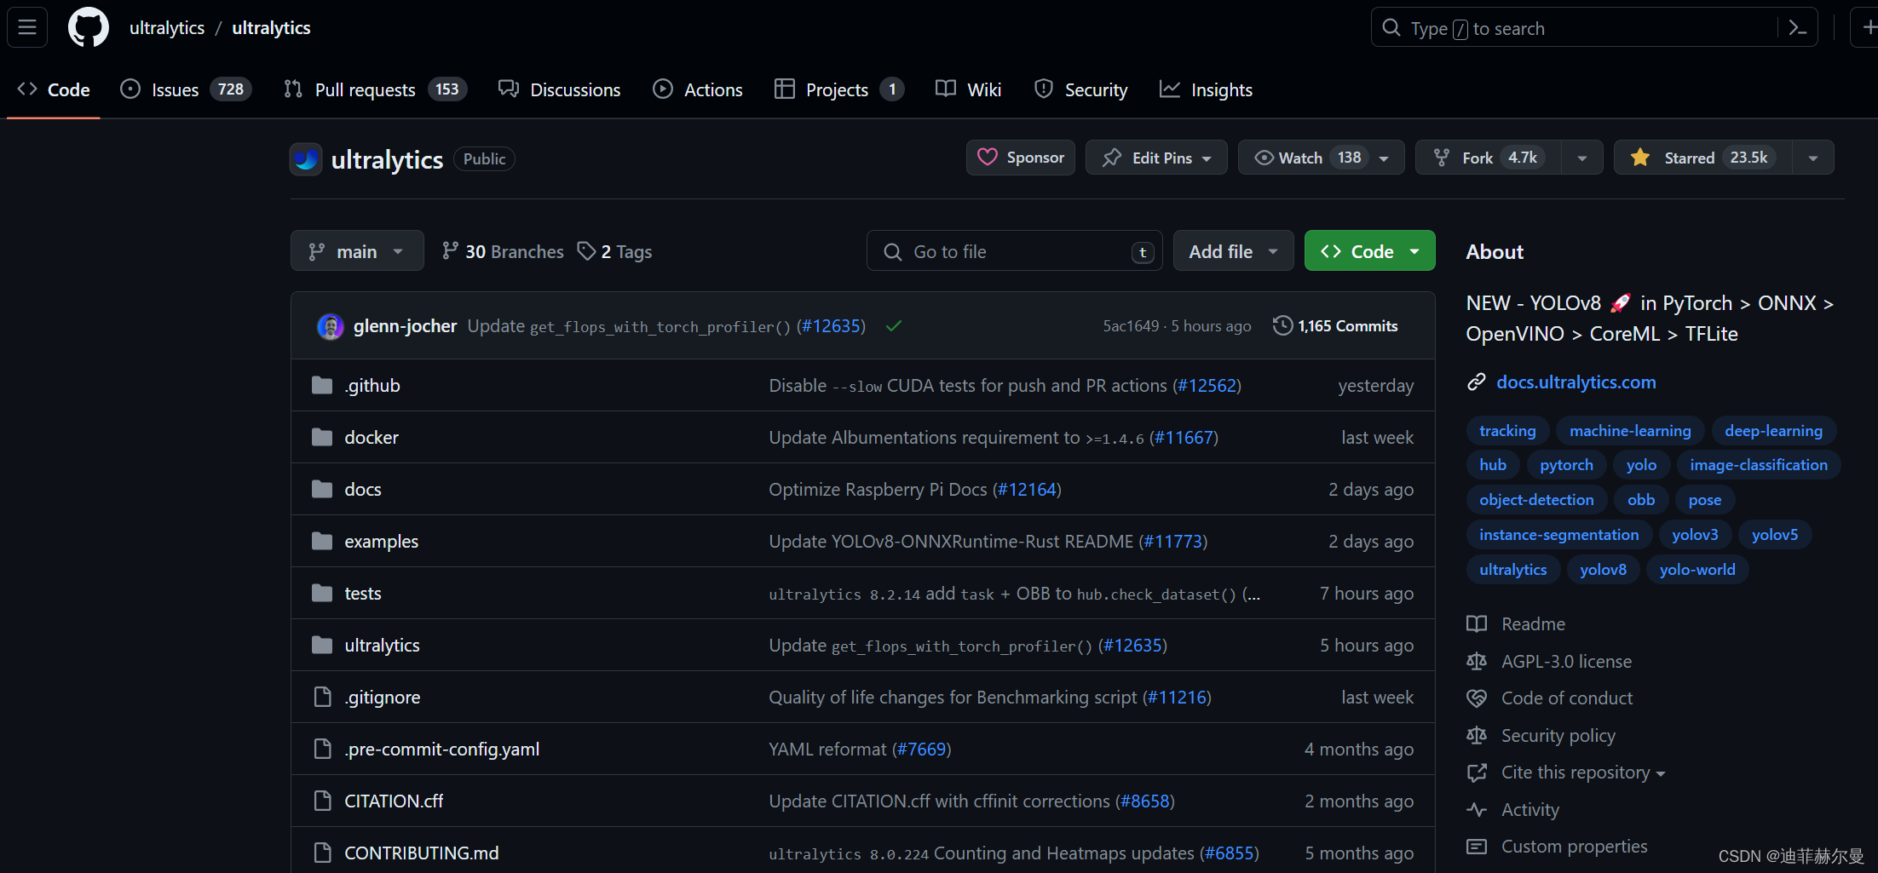Click the instance-segmentation topic tag
This screenshot has width=1878, height=873.
coord(1558,535)
